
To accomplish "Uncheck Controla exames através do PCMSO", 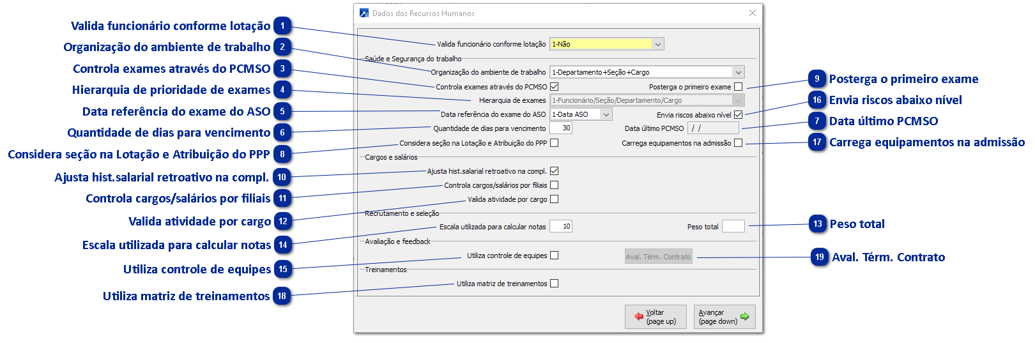I will (554, 87).
